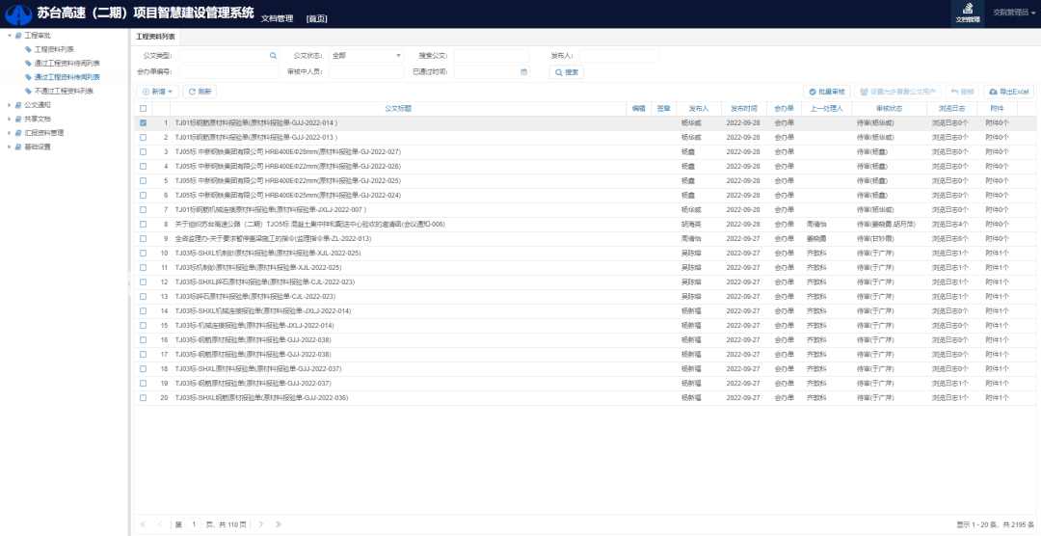This screenshot has height=536, width=1041.
Task: Click book icon beside 汇报资料管理
Action: (18, 133)
